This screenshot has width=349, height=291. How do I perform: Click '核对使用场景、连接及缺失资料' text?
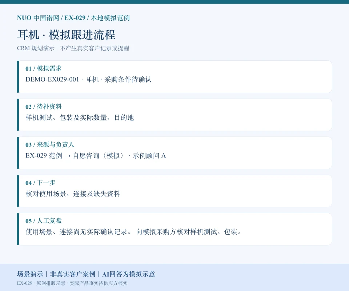click(73, 194)
